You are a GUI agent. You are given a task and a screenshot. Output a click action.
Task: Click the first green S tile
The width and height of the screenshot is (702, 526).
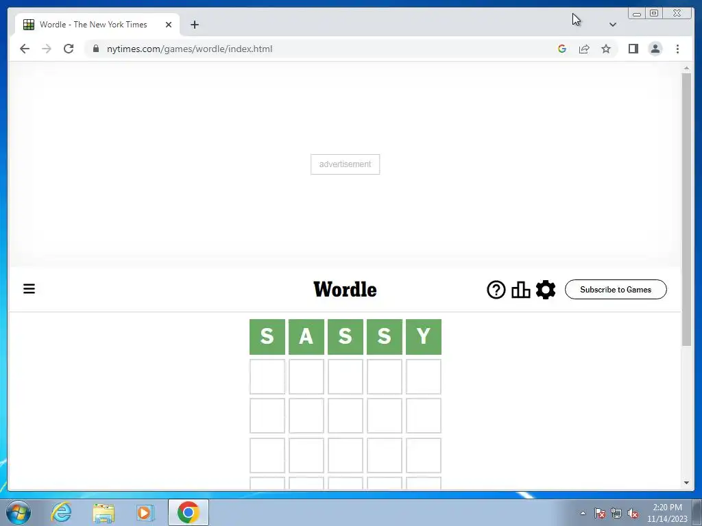(267, 337)
